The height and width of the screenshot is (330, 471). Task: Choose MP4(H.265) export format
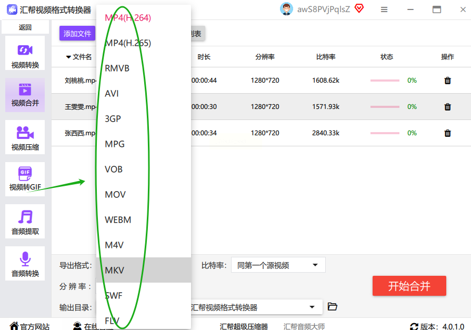(x=144, y=43)
